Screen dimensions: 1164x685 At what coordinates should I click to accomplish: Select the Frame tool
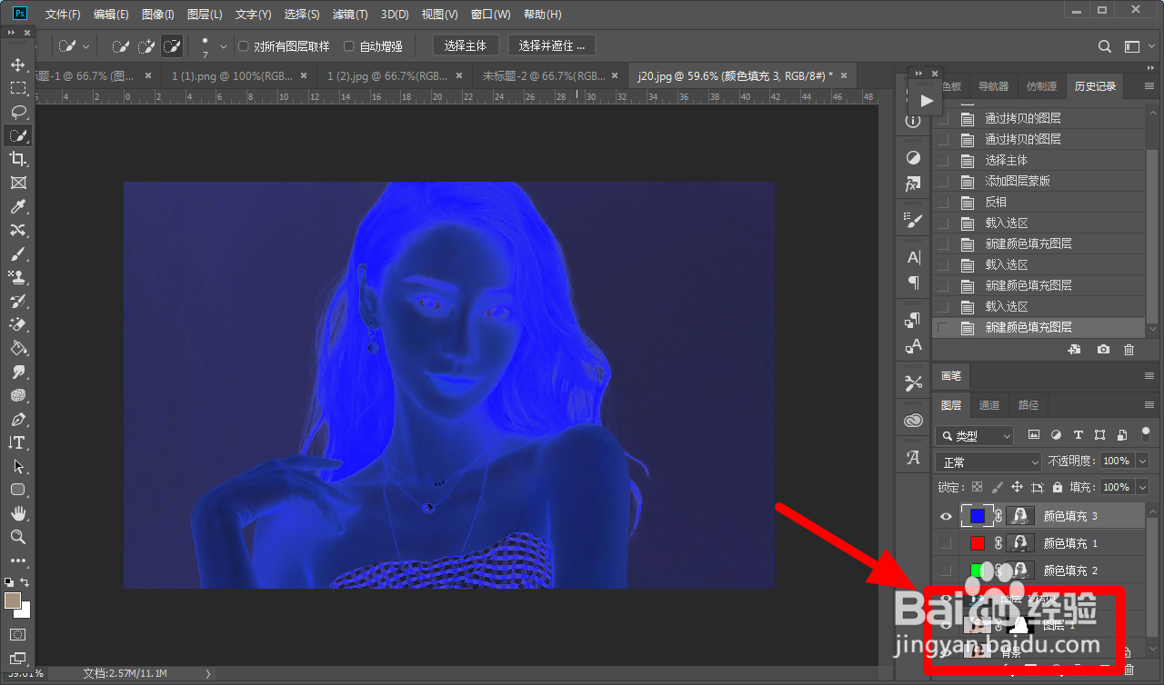pyautogui.click(x=17, y=183)
